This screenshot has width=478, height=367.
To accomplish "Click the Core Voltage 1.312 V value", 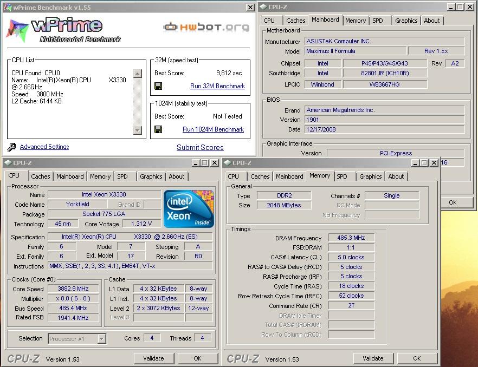I will tap(141, 224).
